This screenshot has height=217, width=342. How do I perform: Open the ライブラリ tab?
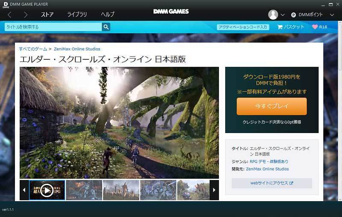77,14
